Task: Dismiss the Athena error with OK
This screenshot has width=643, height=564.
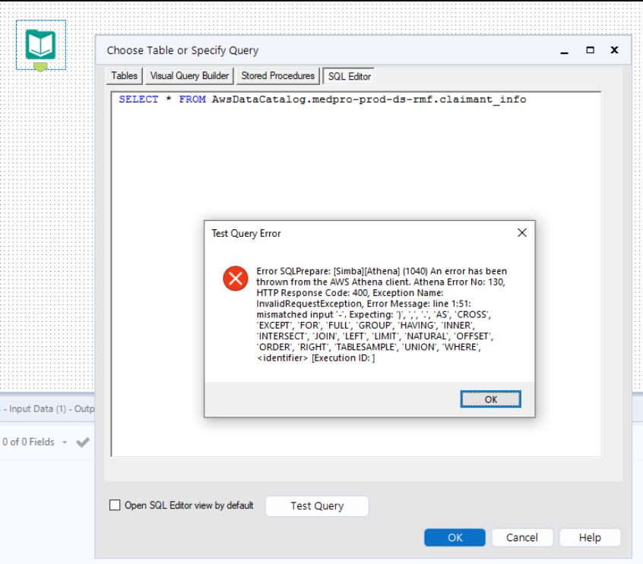Action: tap(490, 399)
